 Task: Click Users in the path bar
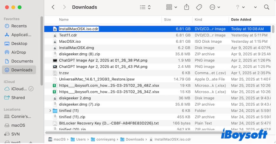(x=81, y=139)
